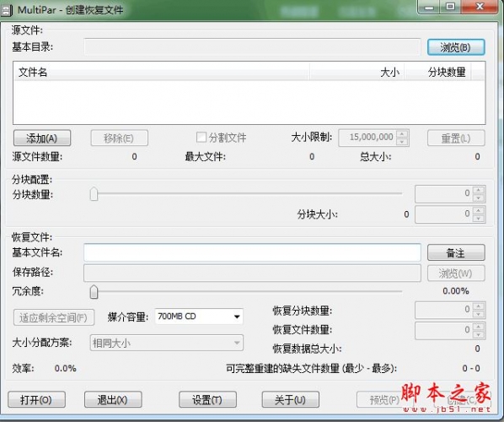Click the 浏览(B) browse button for base directory

(x=456, y=47)
